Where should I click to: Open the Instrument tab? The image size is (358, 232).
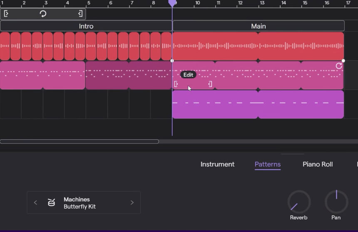[217, 164]
